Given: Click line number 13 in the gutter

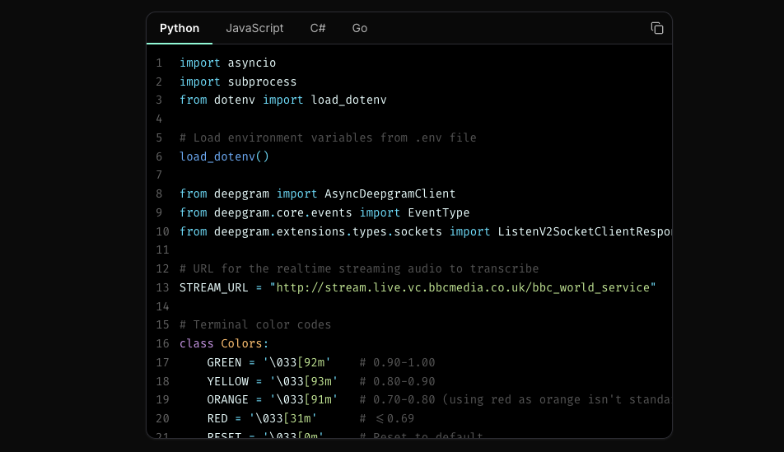Looking at the screenshot, I should (x=162, y=287).
